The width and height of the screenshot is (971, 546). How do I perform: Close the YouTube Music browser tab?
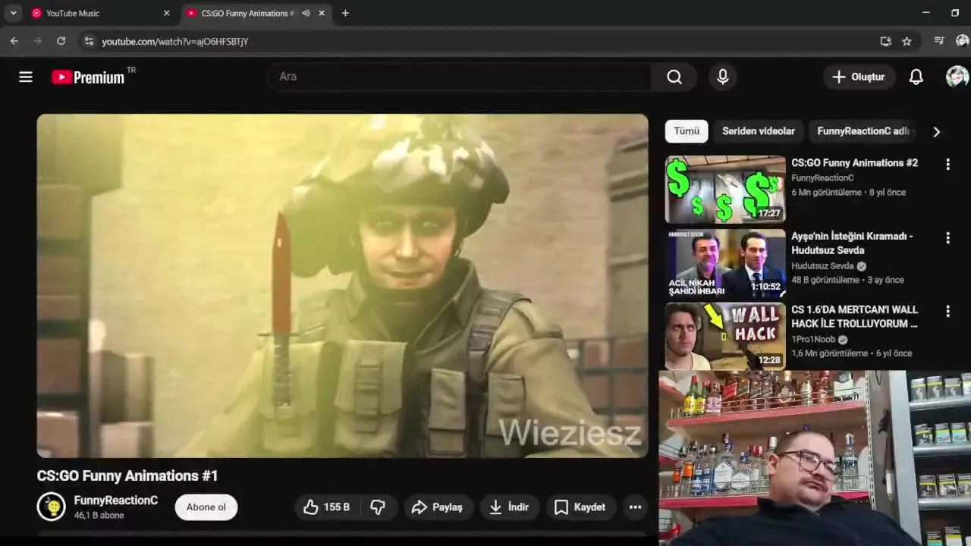tap(167, 13)
